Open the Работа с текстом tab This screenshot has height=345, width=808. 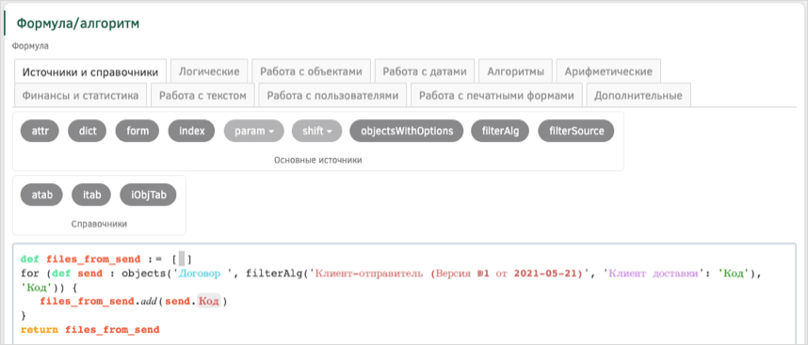(x=203, y=95)
